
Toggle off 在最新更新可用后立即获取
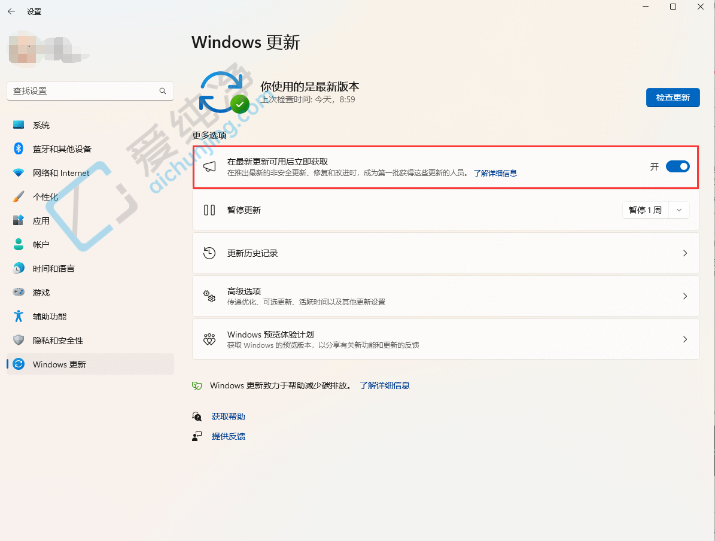pos(678,166)
